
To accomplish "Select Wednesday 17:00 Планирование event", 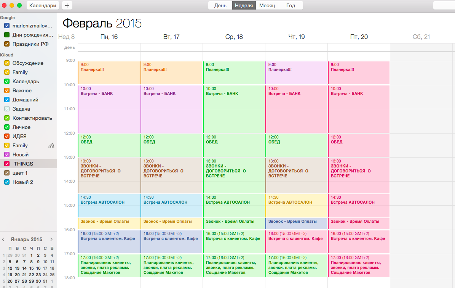I will 234,266.
